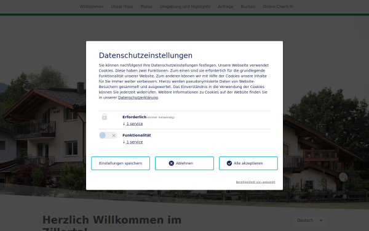Accept all cookies with Alle akzeptieren

tap(248, 163)
